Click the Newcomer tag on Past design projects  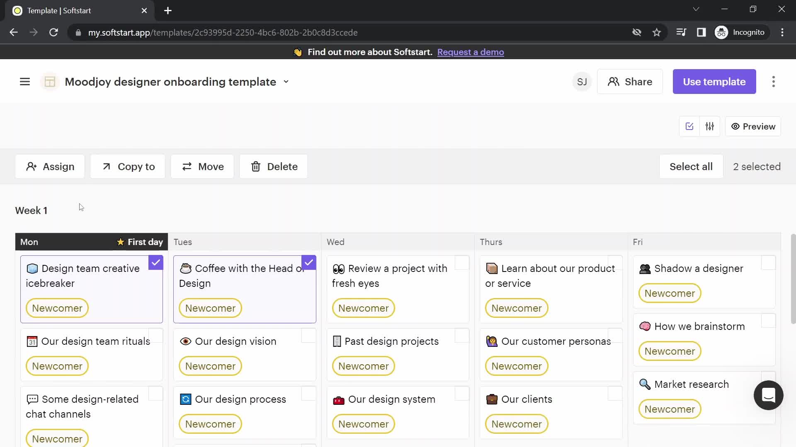(363, 366)
